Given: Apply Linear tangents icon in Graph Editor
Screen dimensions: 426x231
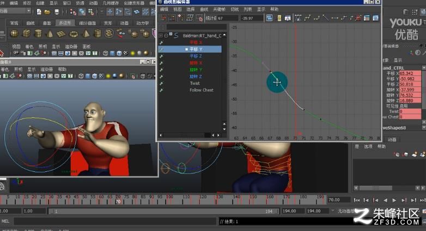Looking at the screenshot, I should click(326, 18).
